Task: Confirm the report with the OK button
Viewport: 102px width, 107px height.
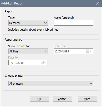Action: coord(39,99)
